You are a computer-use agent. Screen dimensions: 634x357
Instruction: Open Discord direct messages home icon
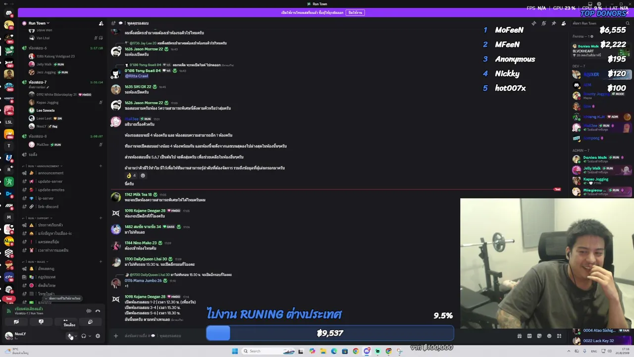click(9, 13)
